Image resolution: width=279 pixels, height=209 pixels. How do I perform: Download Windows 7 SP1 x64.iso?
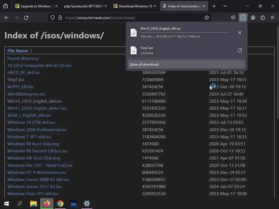[29, 137]
